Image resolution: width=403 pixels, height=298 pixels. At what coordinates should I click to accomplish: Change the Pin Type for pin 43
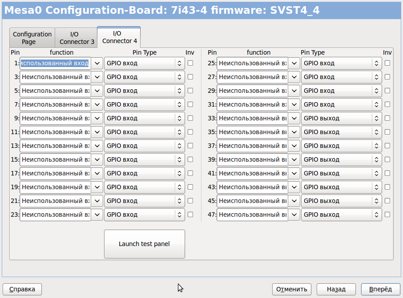pyautogui.click(x=342, y=187)
